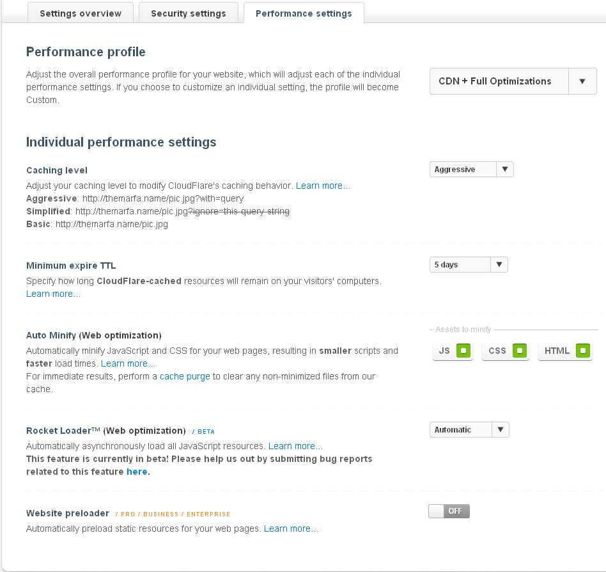This screenshot has height=572, width=606.
Task: Switch to the Settings overview tab
Action: click(81, 13)
